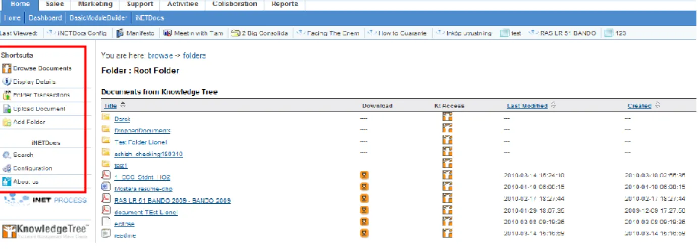Sort documents by the Title header link
This screenshot has height=249, width=698.
(111, 106)
